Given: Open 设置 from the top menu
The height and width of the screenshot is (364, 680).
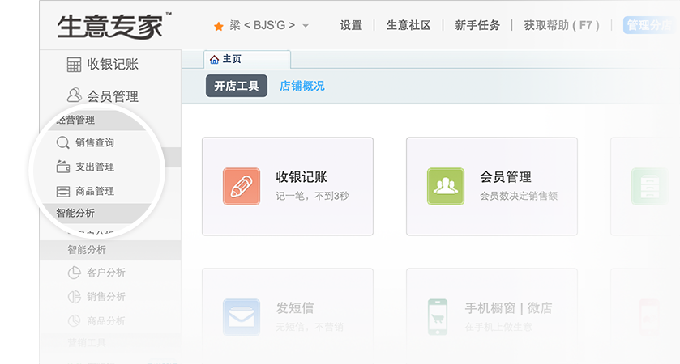Looking at the screenshot, I should [351, 25].
